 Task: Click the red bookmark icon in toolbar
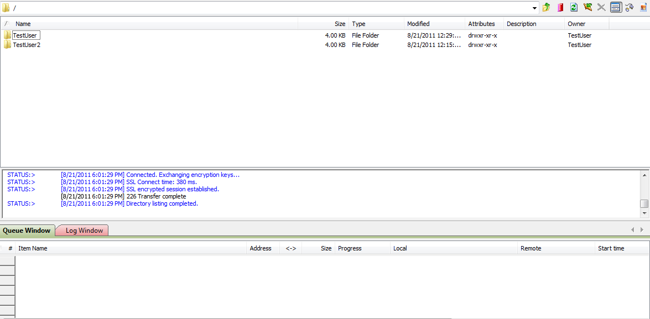point(560,7)
